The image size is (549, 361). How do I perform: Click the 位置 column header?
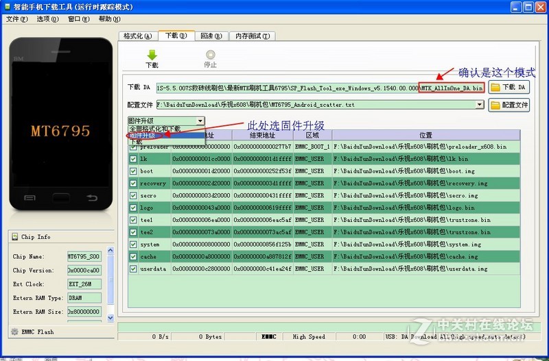point(426,135)
